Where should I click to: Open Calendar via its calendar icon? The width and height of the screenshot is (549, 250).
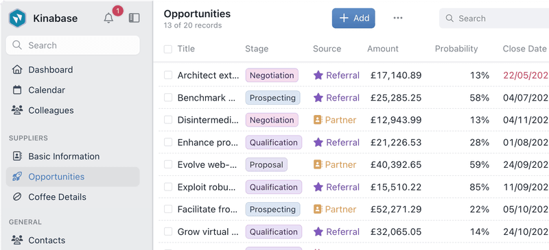coord(16,90)
